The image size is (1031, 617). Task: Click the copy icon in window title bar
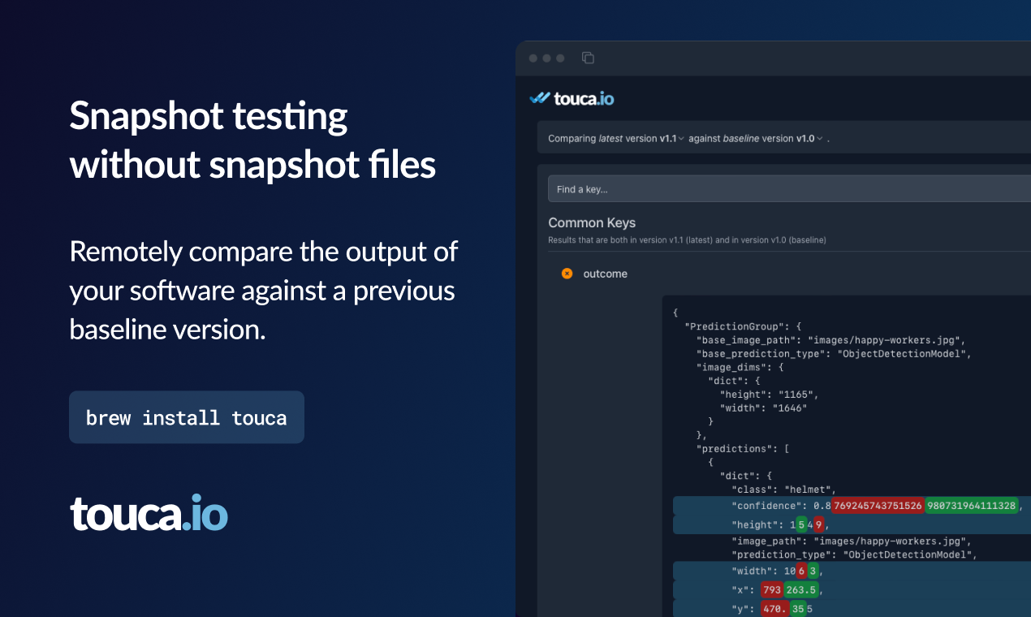(x=588, y=58)
